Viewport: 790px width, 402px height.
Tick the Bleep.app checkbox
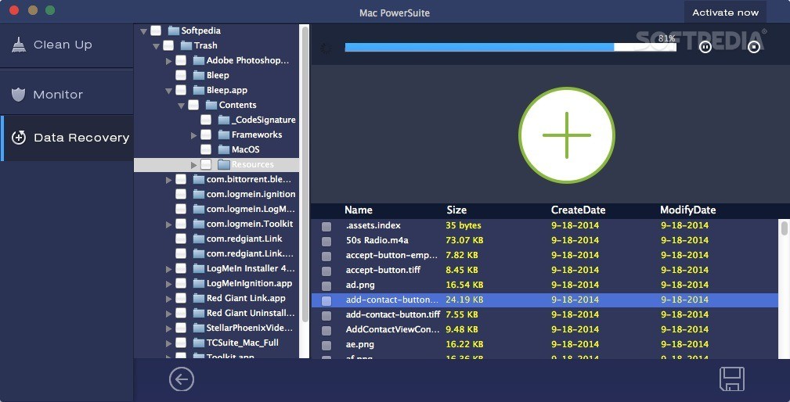(181, 90)
